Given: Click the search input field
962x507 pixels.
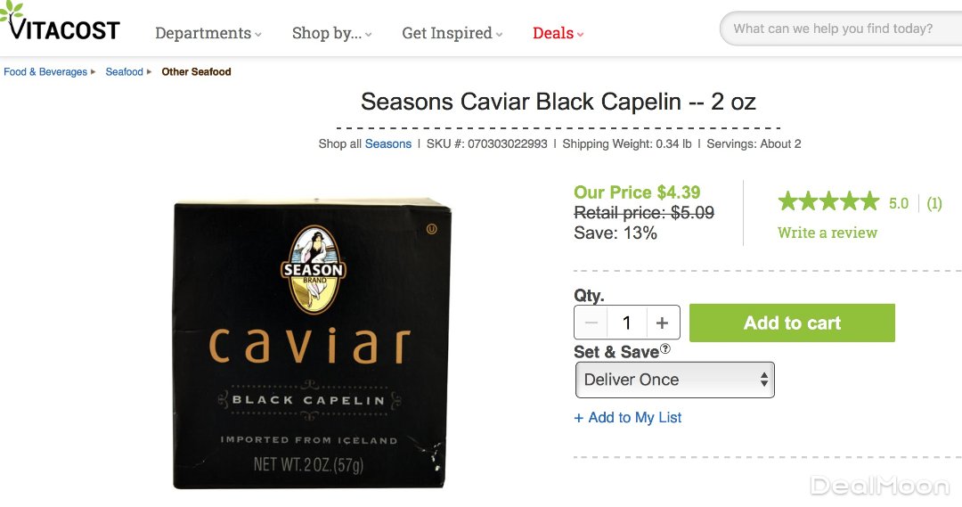Looking at the screenshot, I should tap(837, 29).
